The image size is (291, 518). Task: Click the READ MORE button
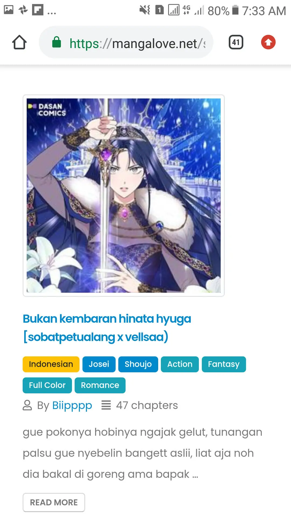click(54, 502)
